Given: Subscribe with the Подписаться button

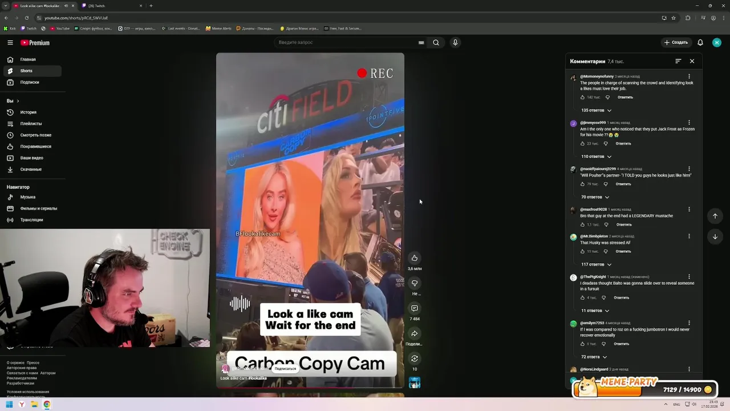Looking at the screenshot, I should pos(285,369).
